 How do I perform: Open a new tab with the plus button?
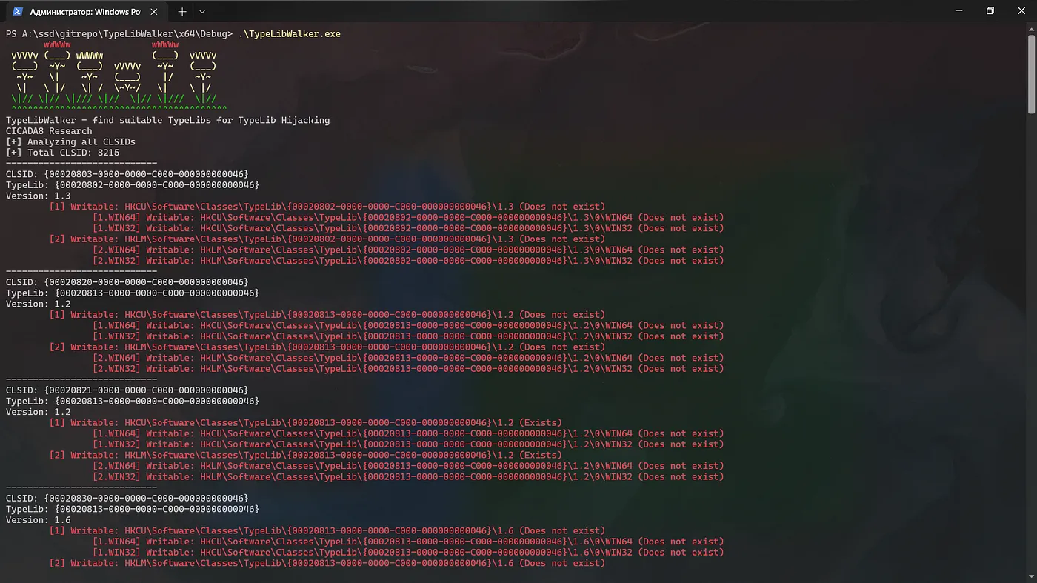(181, 12)
